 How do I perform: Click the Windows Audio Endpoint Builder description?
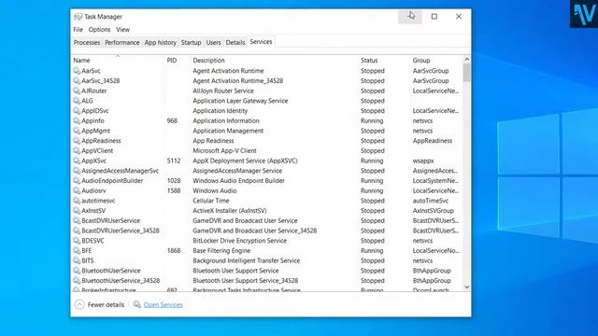239,180
